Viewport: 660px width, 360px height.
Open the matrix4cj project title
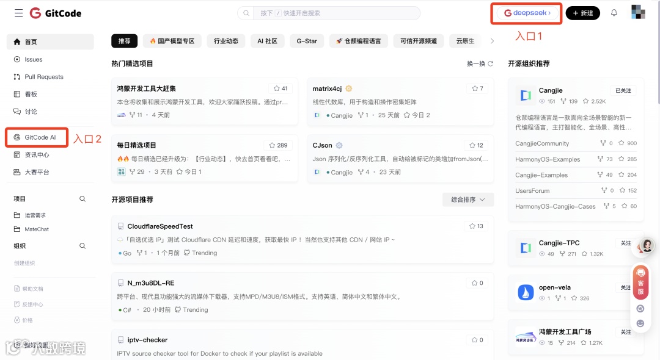(327, 88)
